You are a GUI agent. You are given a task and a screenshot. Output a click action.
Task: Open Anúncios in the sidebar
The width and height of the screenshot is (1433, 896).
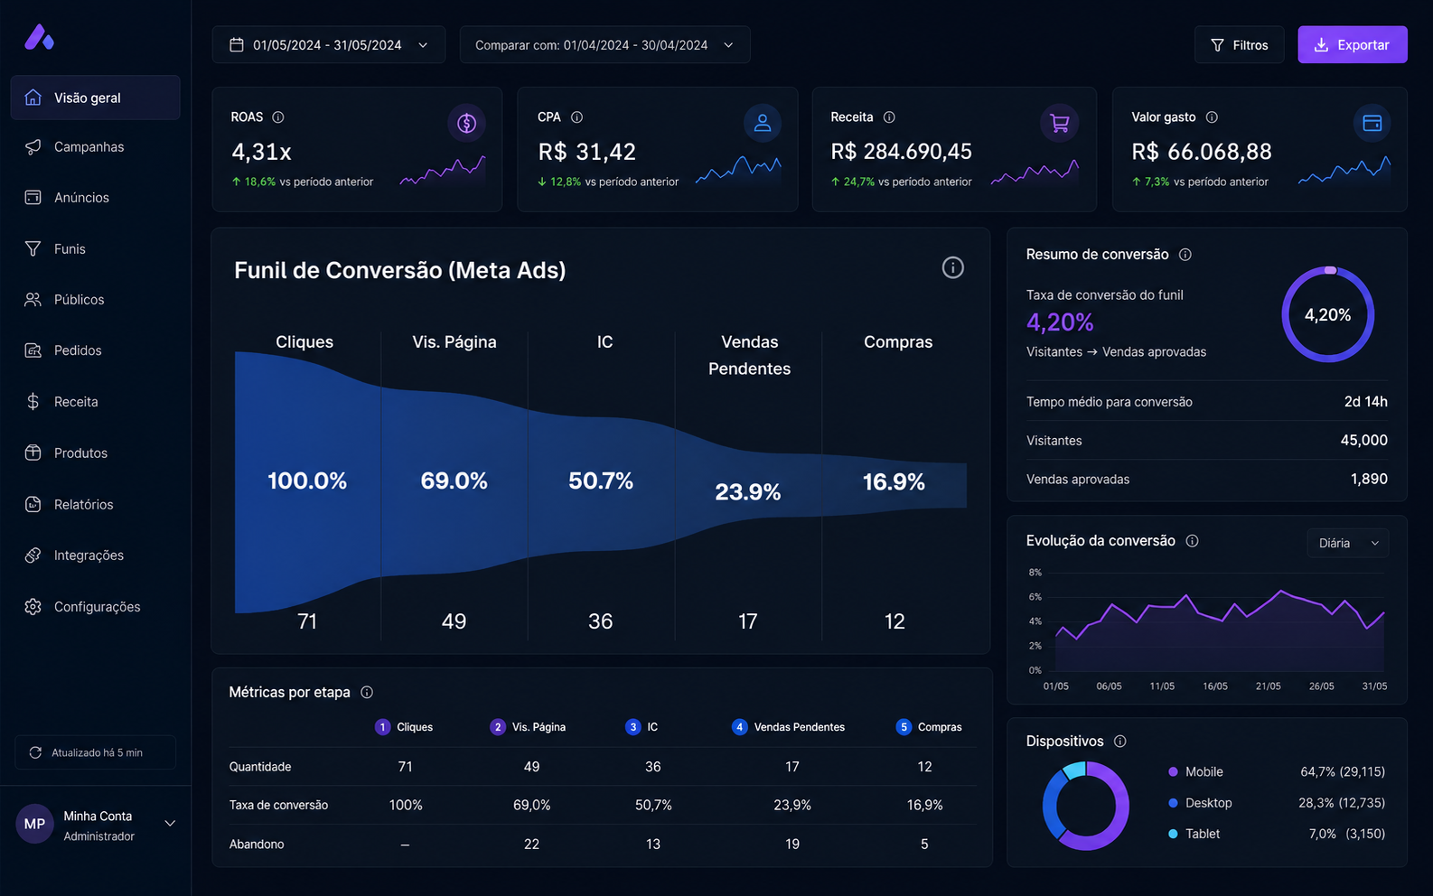(x=95, y=197)
